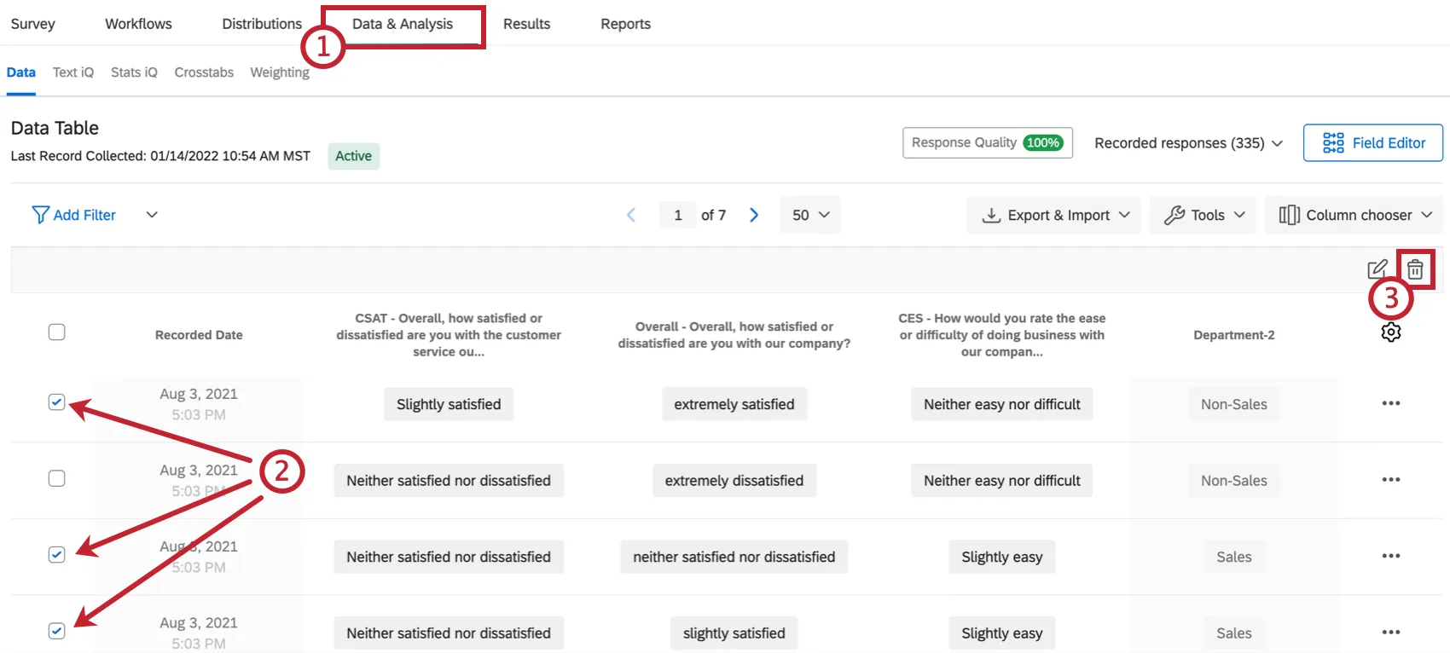
Task: Open three-dot menu for first response row
Action: point(1390,403)
